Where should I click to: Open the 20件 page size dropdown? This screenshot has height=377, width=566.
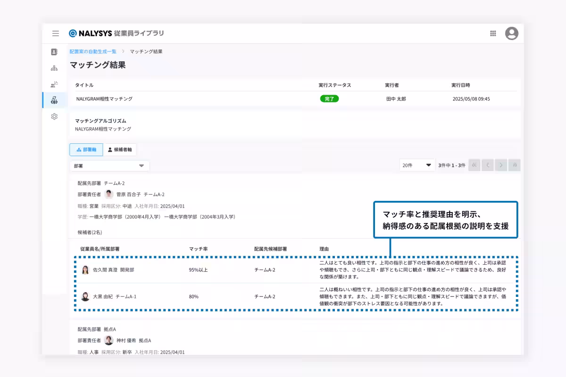(416, 165)
